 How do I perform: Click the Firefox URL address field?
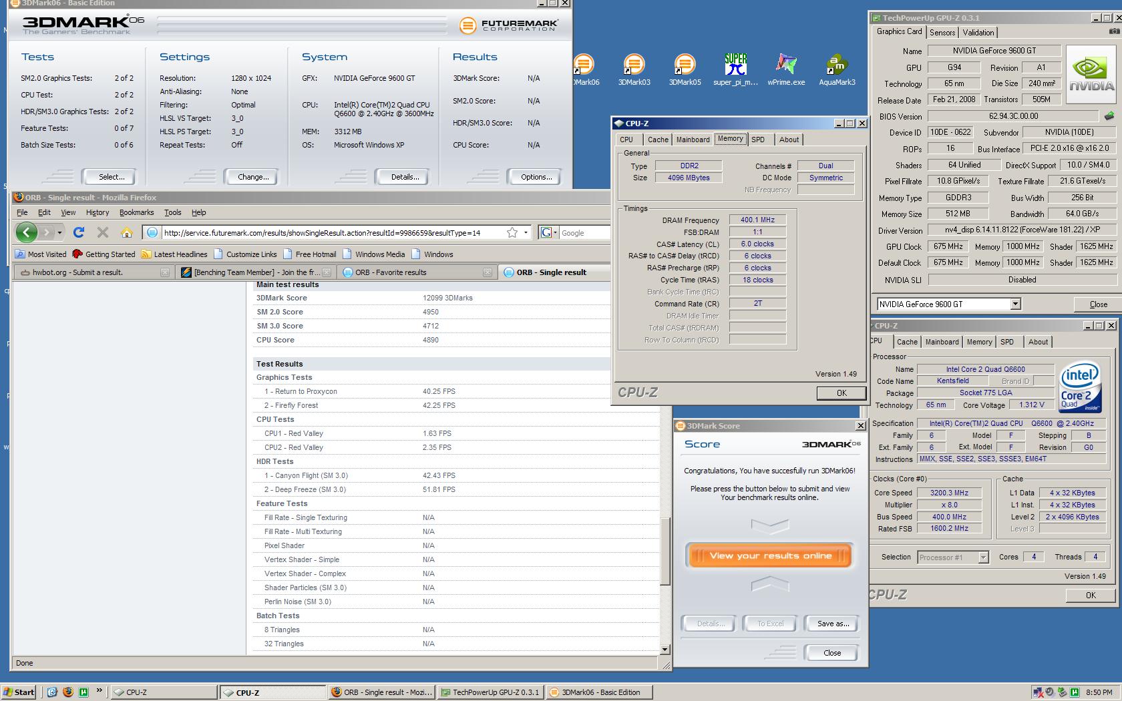pos(333,232)
